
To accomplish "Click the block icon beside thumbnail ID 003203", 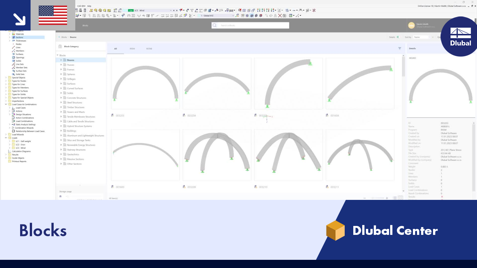I will pyautogui.click(x=112, y=115).
